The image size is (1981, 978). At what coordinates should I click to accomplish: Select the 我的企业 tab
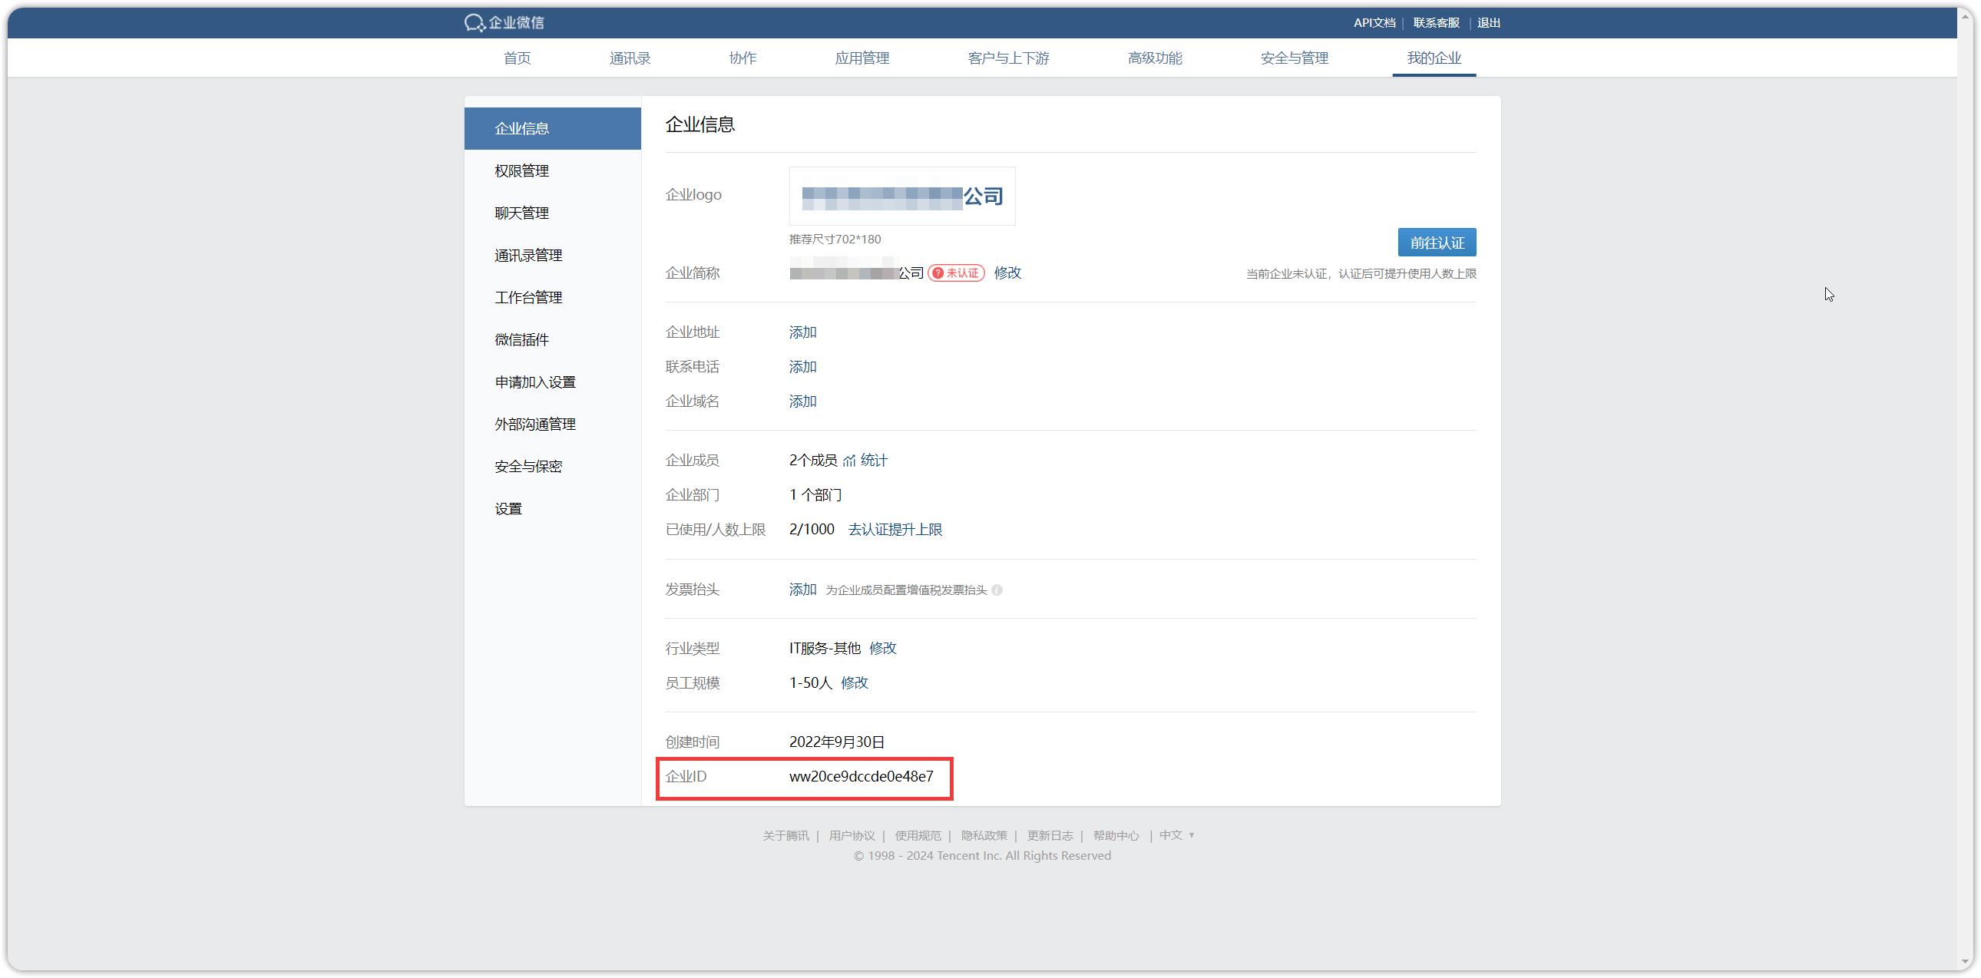[1434, 58]
